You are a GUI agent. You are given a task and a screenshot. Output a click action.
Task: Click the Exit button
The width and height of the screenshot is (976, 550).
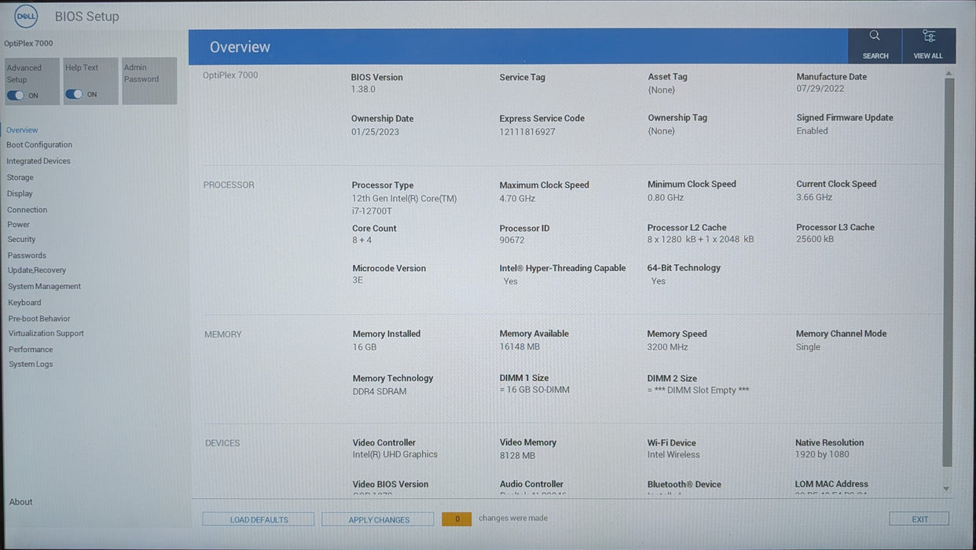tap(919, 519)
